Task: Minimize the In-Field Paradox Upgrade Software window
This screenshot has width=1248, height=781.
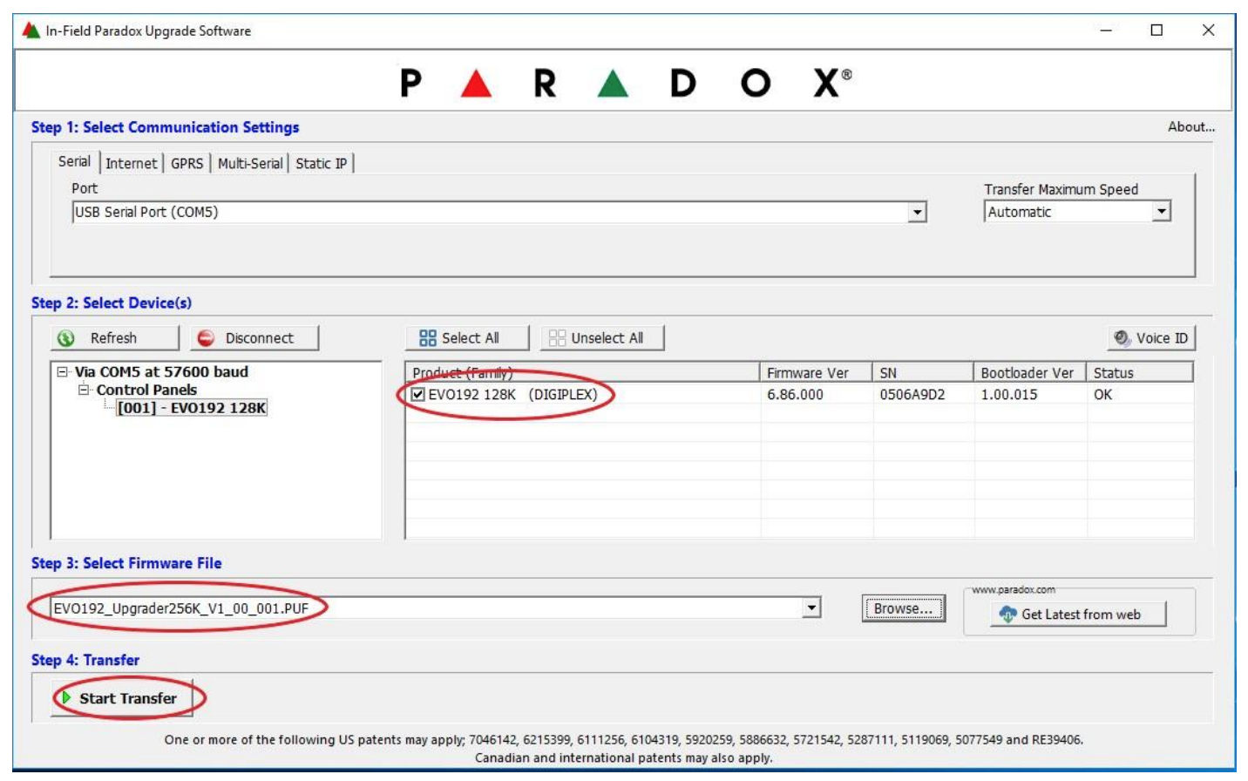Action: point(1106,31)
